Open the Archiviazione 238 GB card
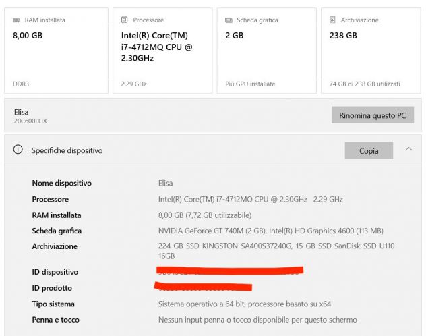The height and width of the screenshot is (336, 426). pos(371,51)
